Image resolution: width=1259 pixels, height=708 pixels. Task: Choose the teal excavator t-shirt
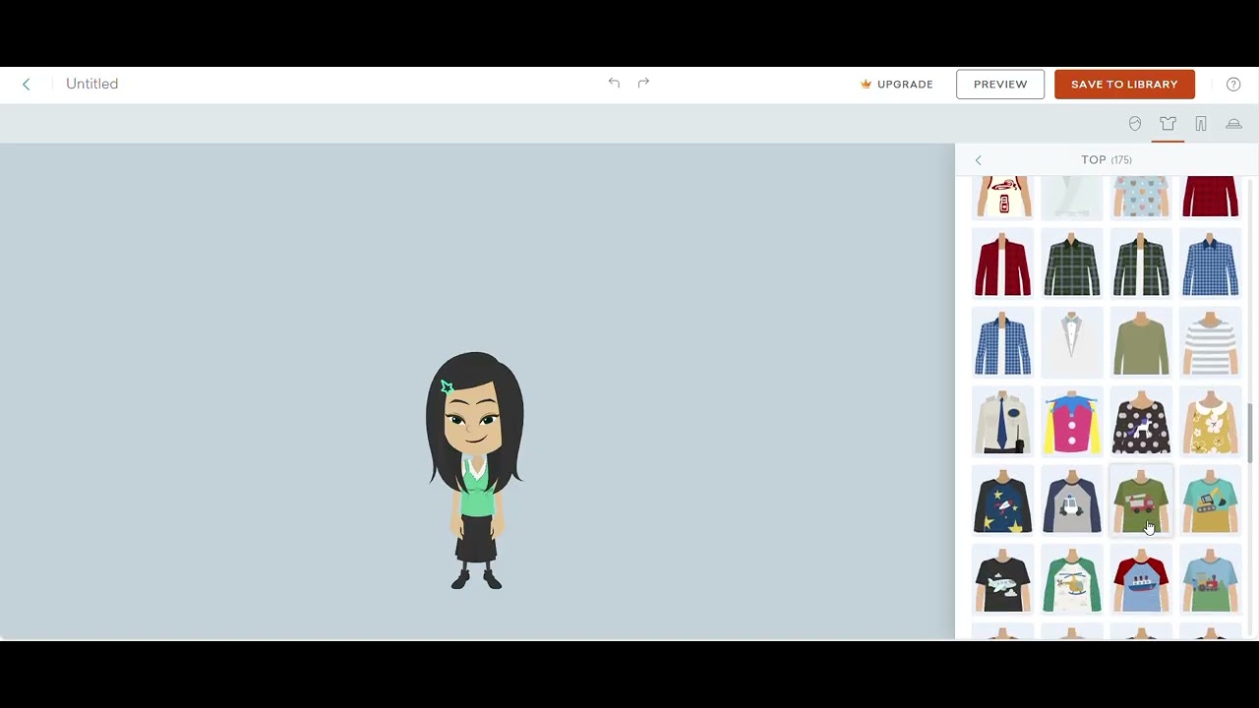click(x=1211, y=501)
